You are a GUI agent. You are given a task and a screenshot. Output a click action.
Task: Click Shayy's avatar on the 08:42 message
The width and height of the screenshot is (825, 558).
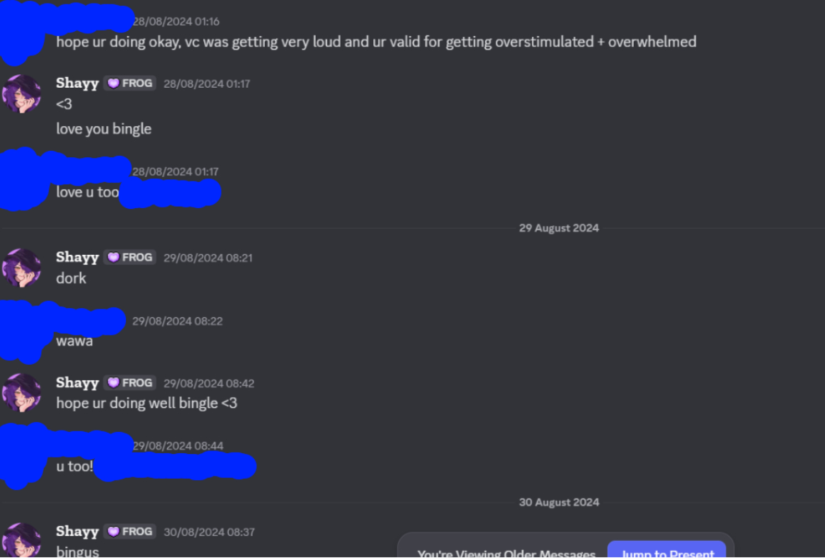pos(21,393)
